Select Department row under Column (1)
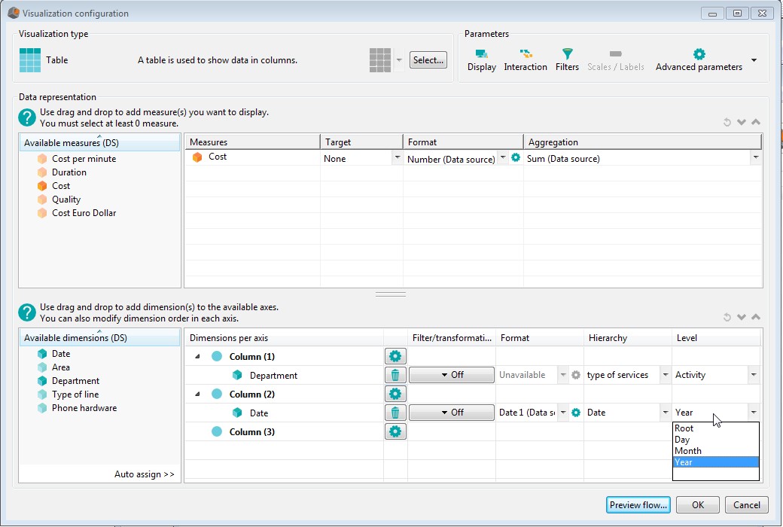Screen dimensions: 783x527 tap(284, 375)
